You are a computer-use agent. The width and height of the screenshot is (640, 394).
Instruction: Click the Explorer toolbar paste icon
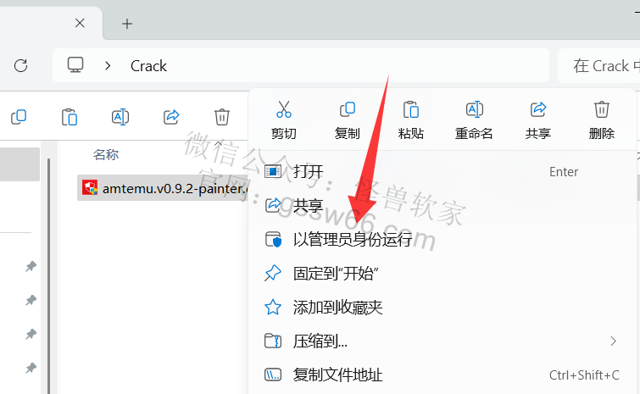70,117
